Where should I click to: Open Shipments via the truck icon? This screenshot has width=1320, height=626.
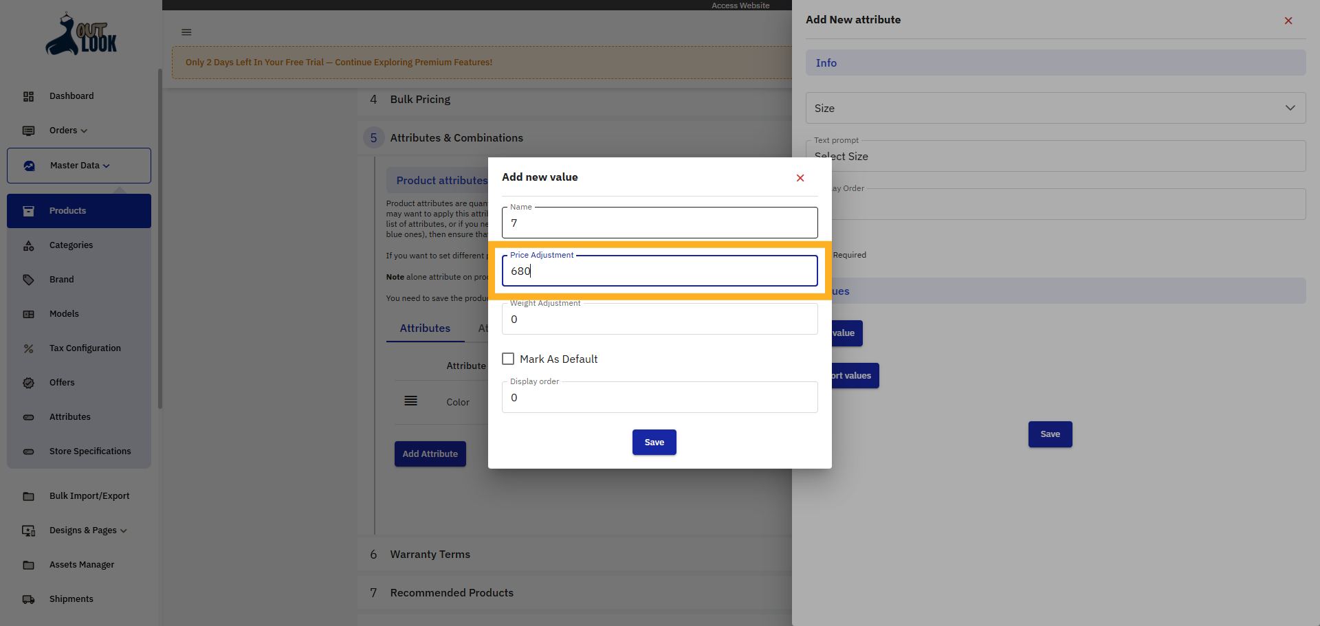[28, 599]
